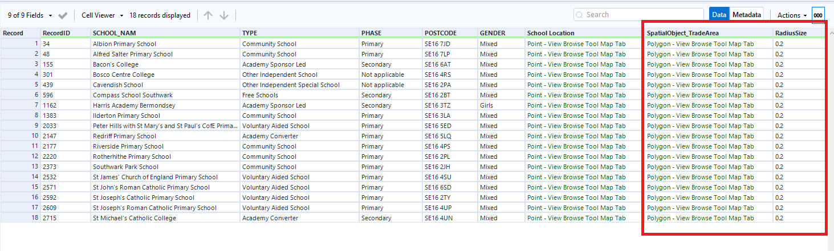834x251 pixels.
Task: Expand the Cell Viewer dropdown
Action: pyautogui.click(x=103, y=15)
